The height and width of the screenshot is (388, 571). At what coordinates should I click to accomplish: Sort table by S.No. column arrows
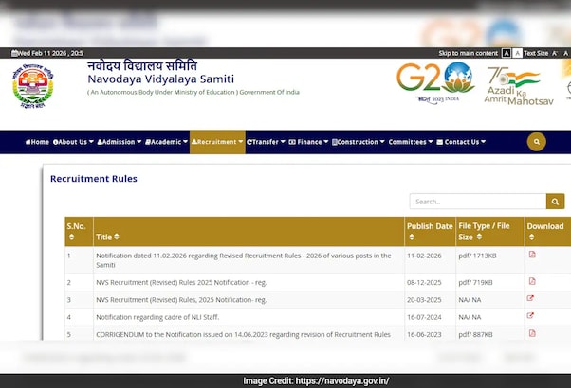pos(71,238)
